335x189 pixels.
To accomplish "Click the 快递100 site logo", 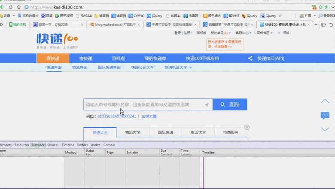I will (57, 41).
